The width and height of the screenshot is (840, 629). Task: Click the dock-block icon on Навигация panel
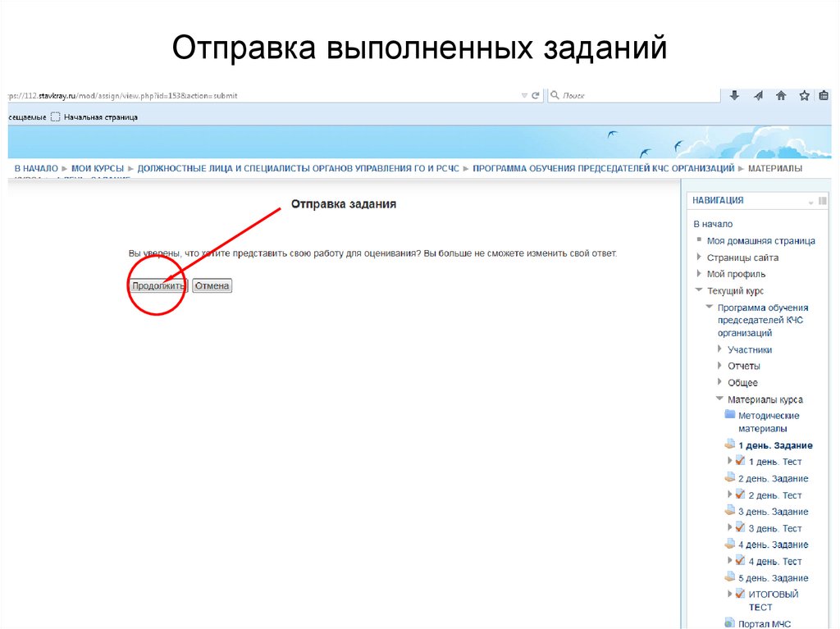click(x=821, y=200)
